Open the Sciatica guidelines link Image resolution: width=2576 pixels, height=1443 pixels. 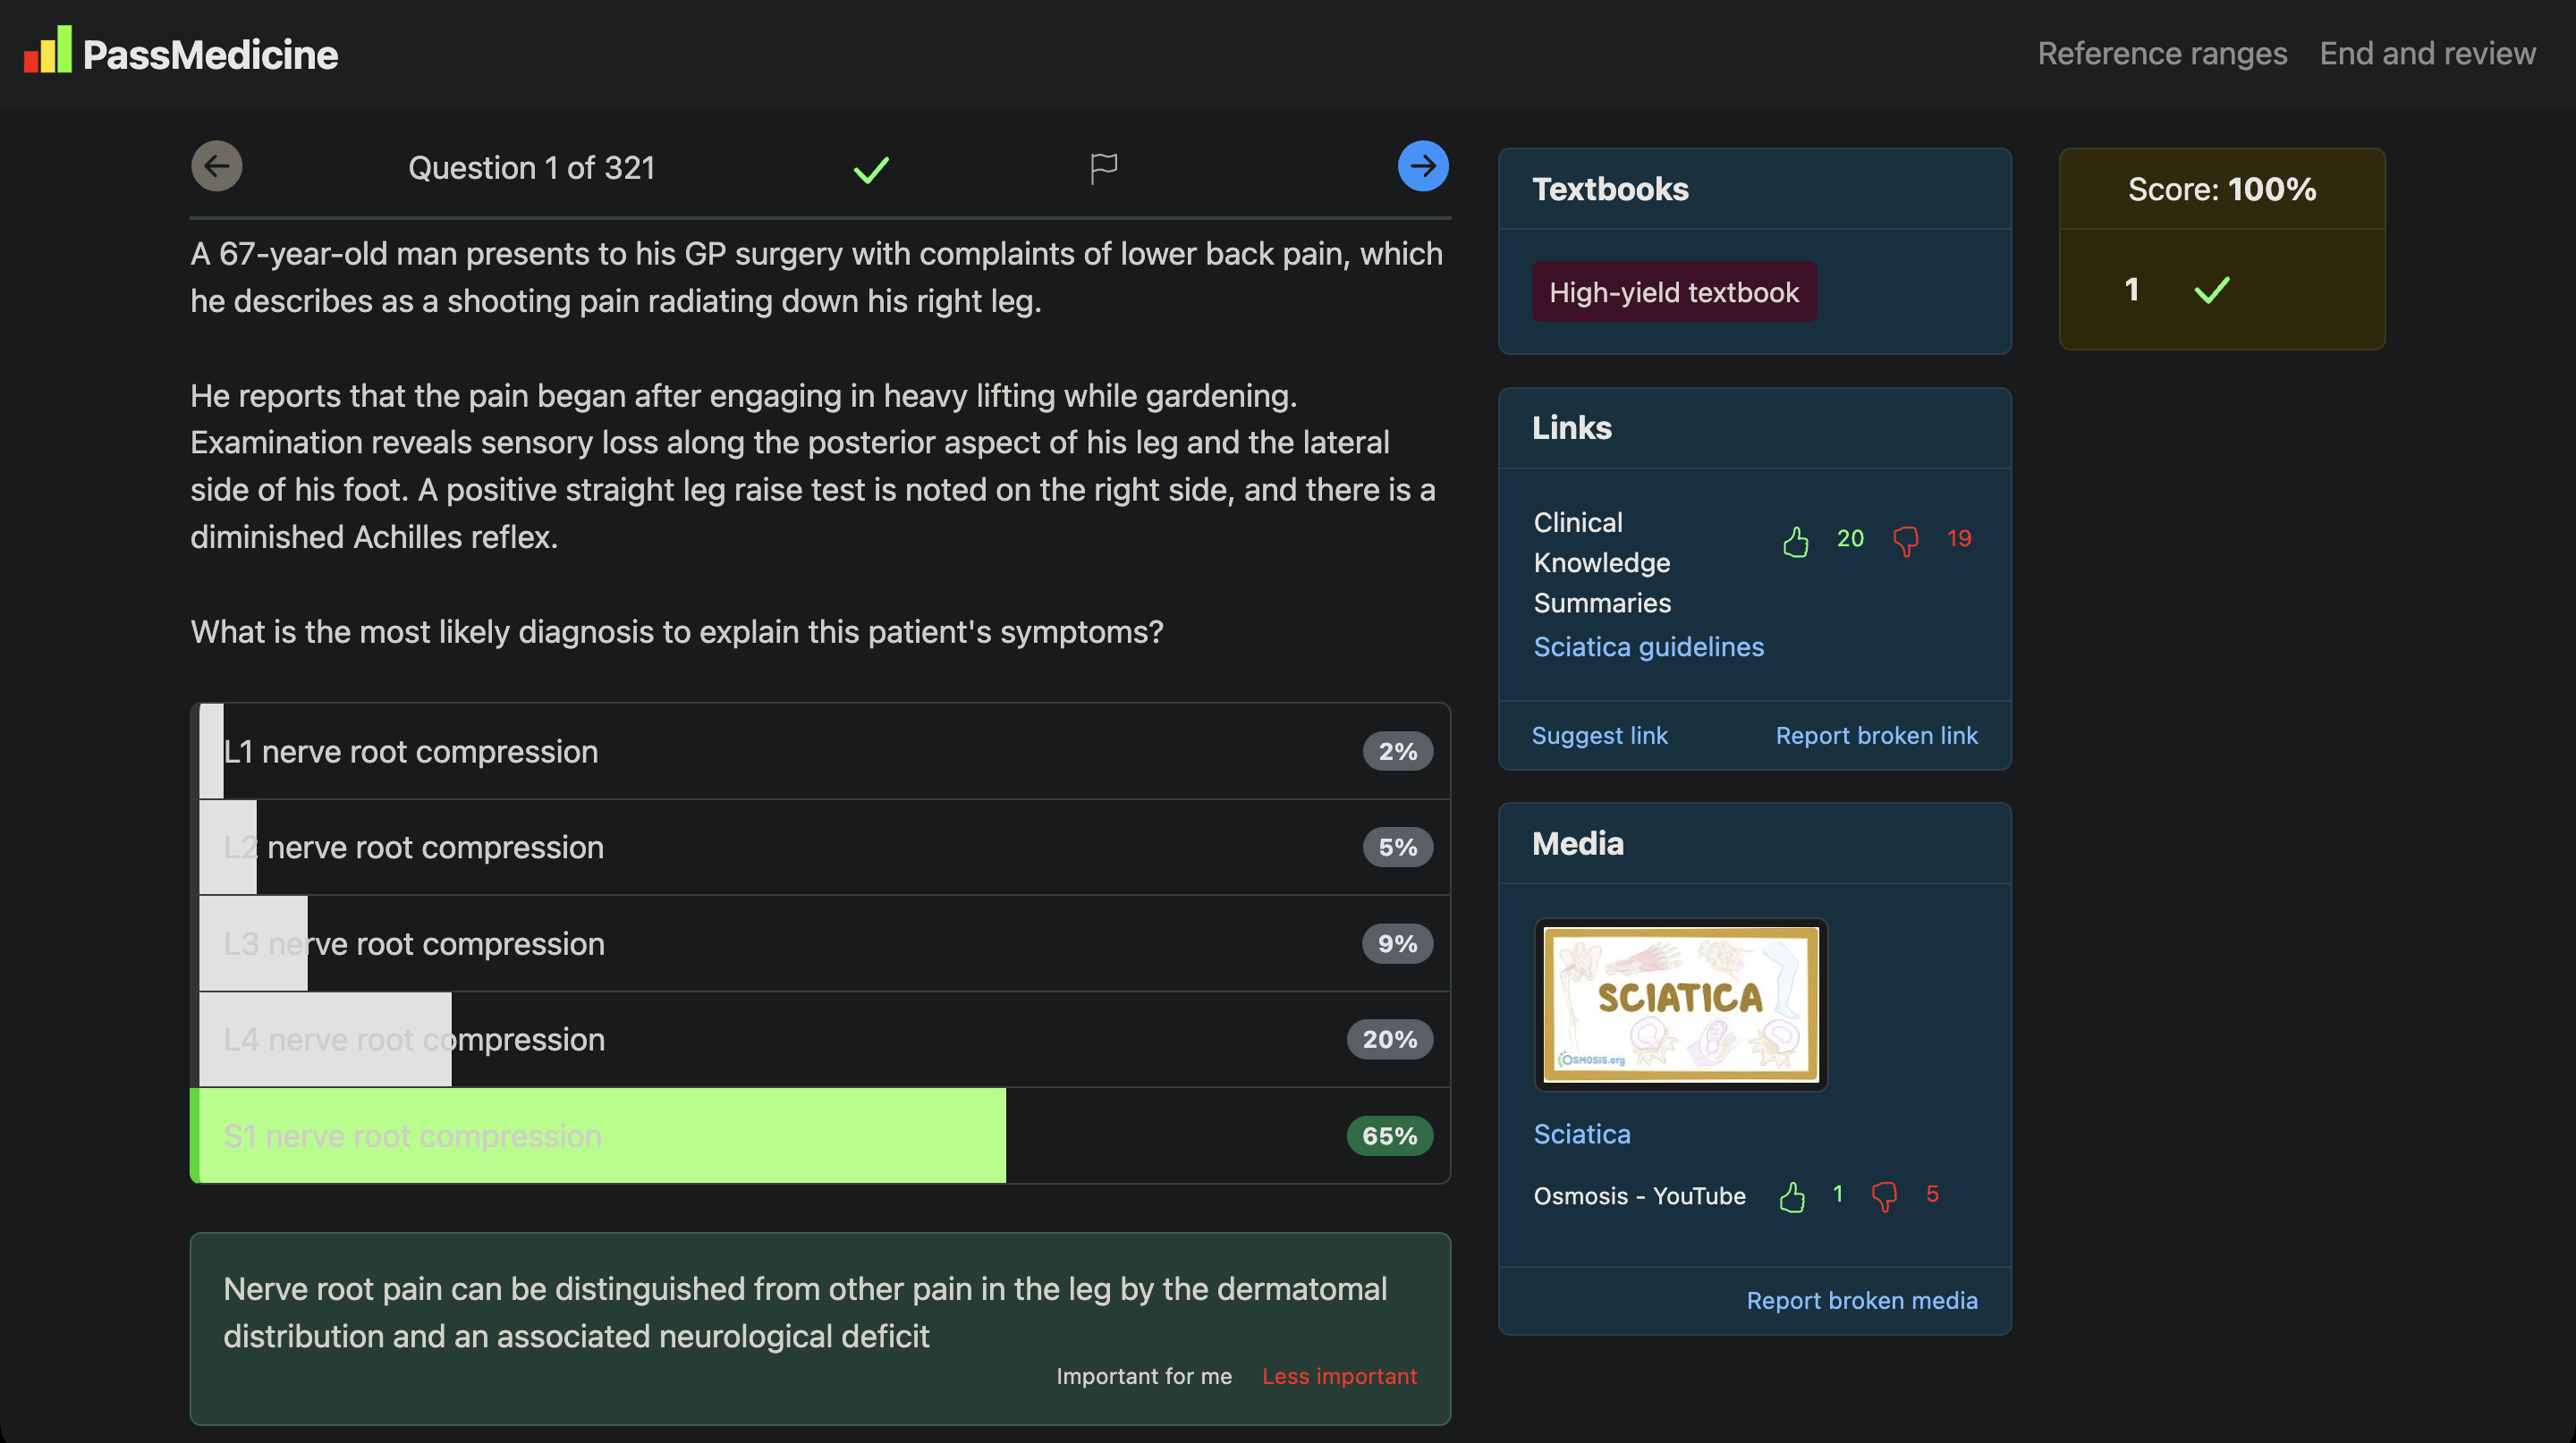coord(1648,646)
